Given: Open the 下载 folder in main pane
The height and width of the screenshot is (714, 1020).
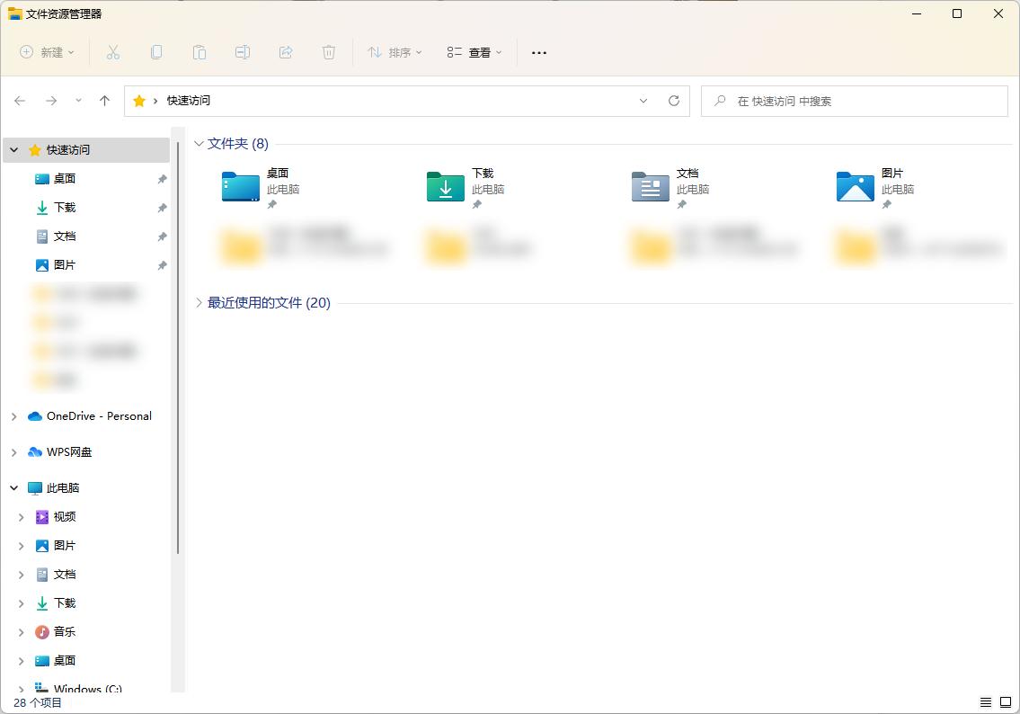Looking at the screenshot, I should tap(446, 187).
